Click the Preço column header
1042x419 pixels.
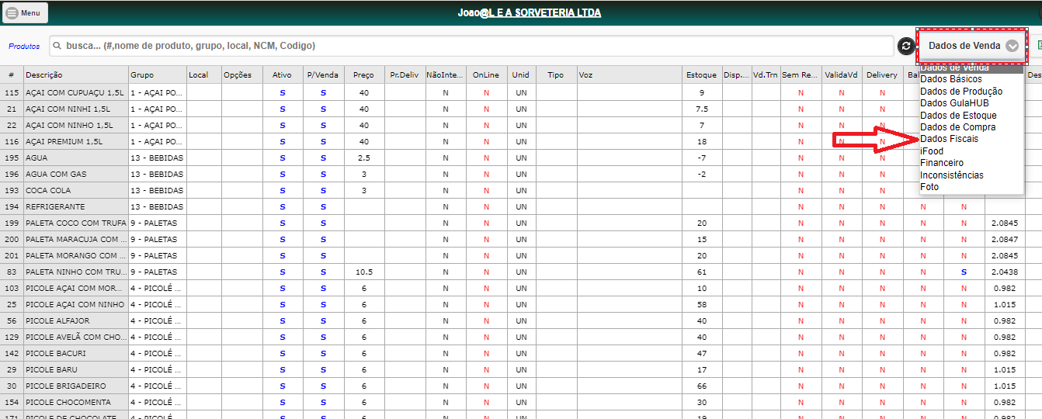click(x=363, y=75)
